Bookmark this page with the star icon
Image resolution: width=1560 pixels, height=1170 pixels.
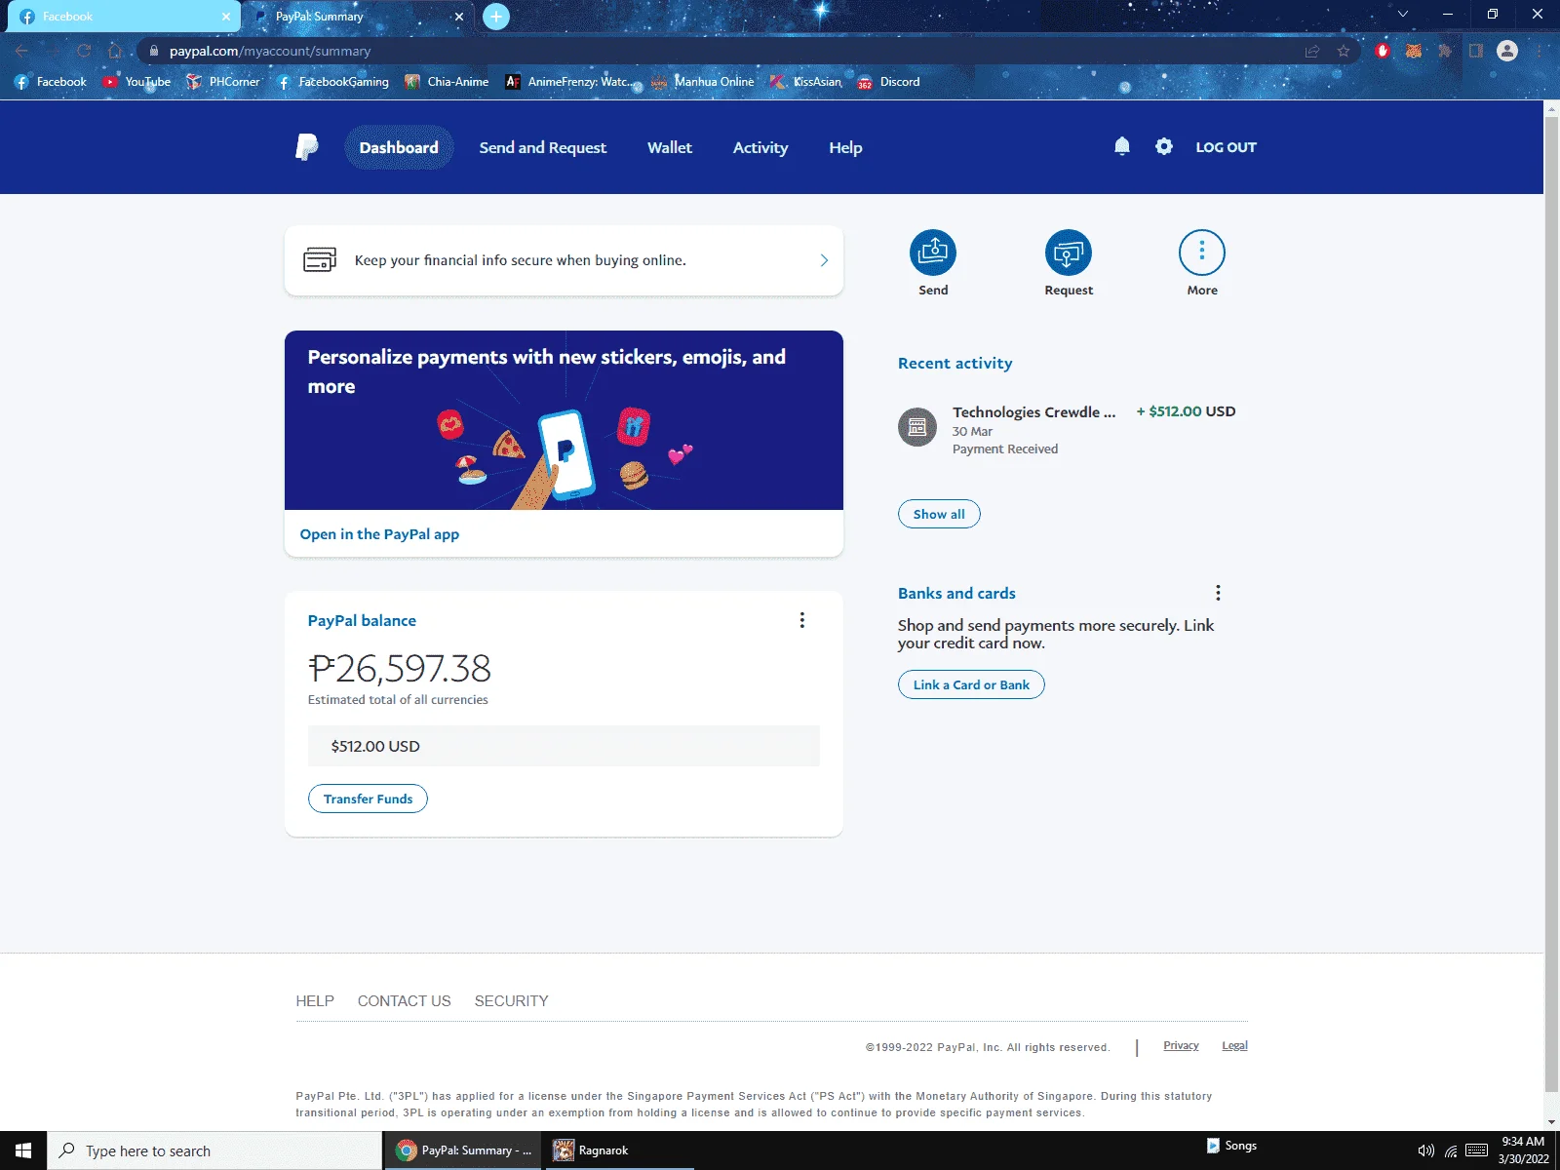click(1344, 51)
